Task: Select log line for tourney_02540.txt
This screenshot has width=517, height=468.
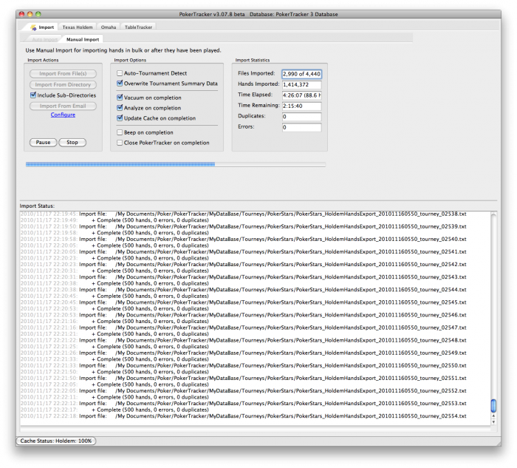Action: tap(243, 239)
